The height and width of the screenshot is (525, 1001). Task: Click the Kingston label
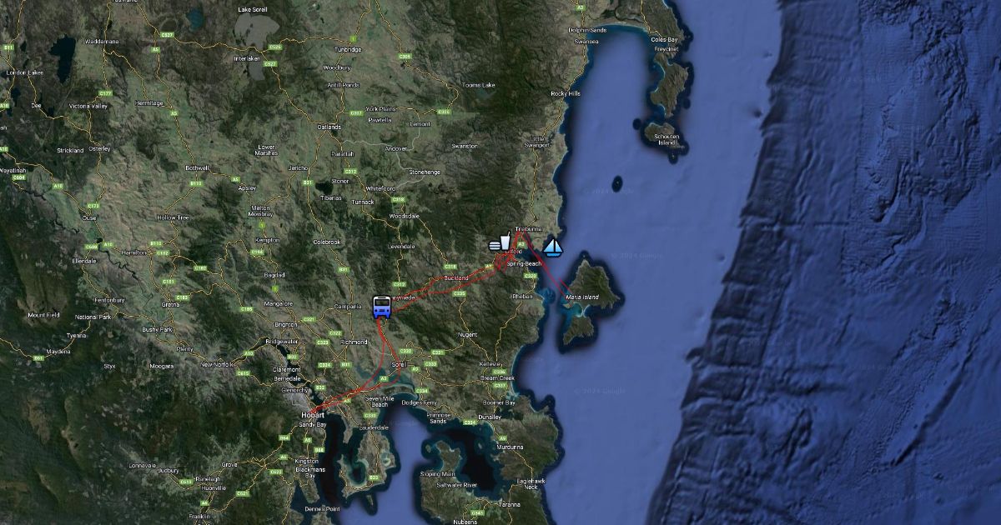[x=306, y=461]
